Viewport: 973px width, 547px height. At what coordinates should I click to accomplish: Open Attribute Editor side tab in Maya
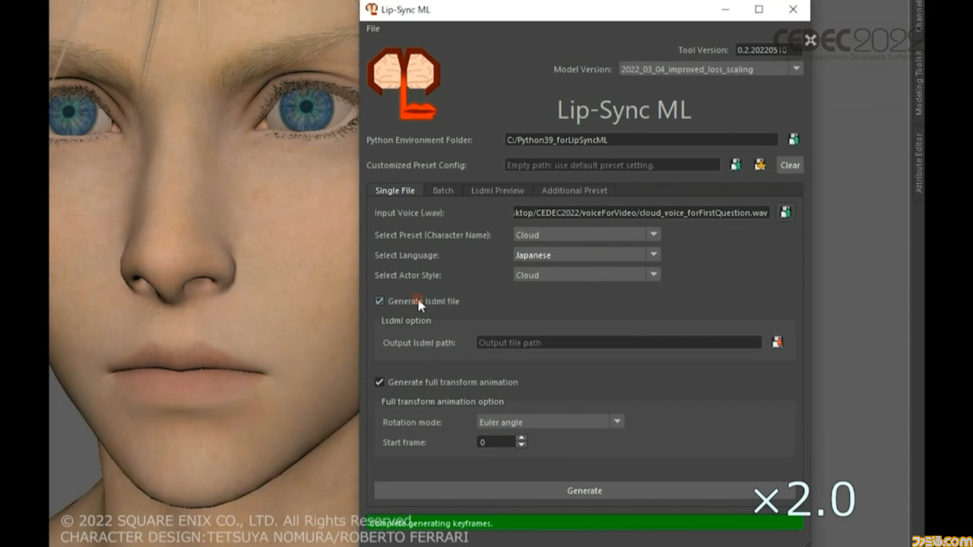[x=918, y=162]
